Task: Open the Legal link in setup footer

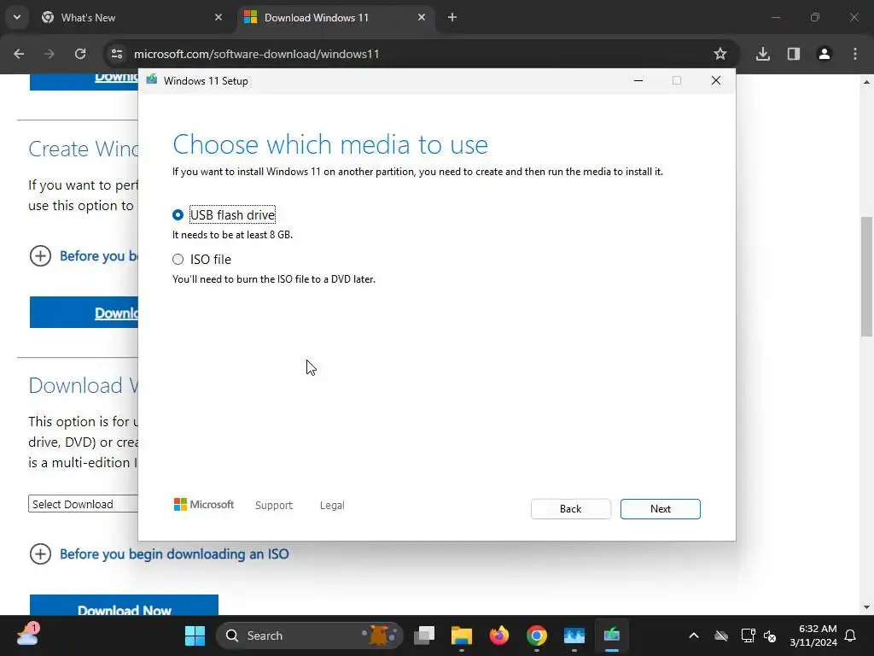Action: tap(332, 506)
